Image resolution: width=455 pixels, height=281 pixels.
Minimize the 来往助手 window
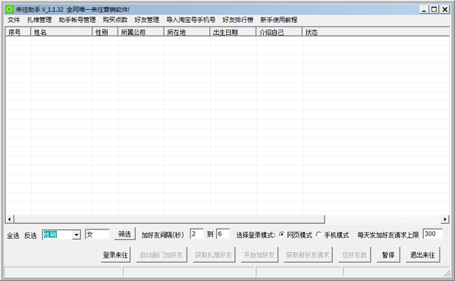click(424, 10)
